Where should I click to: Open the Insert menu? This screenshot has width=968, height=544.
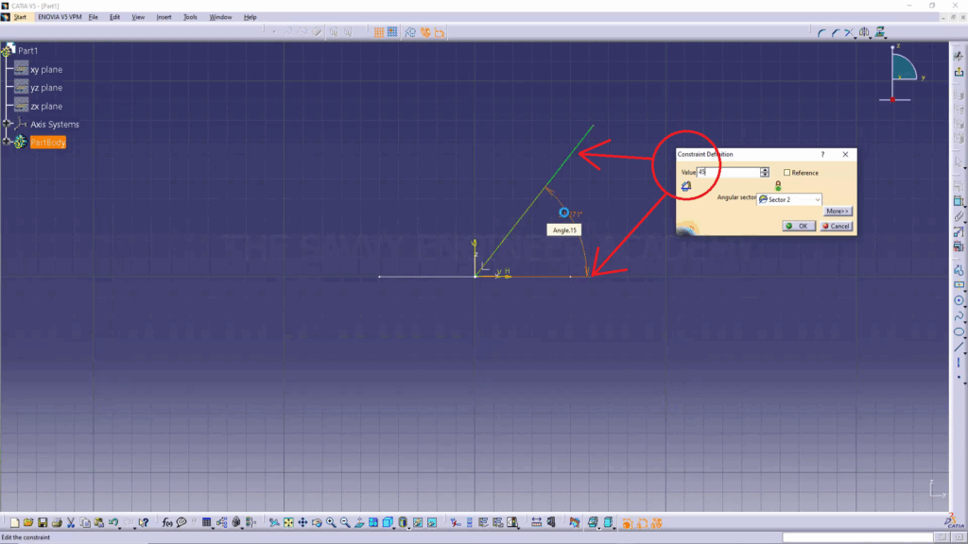pyautogui.click(x=164, y=17)
